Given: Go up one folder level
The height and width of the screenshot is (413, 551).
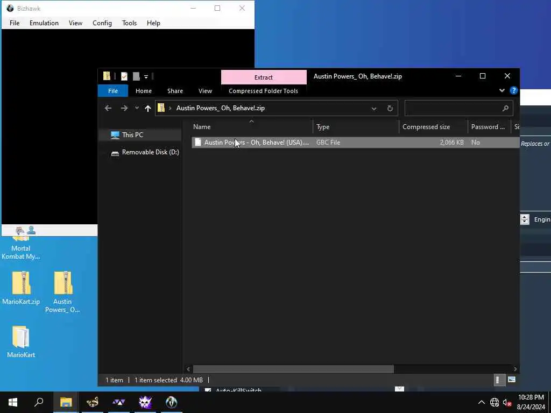Looking at the screenshot, I should (x=147, y=109).
